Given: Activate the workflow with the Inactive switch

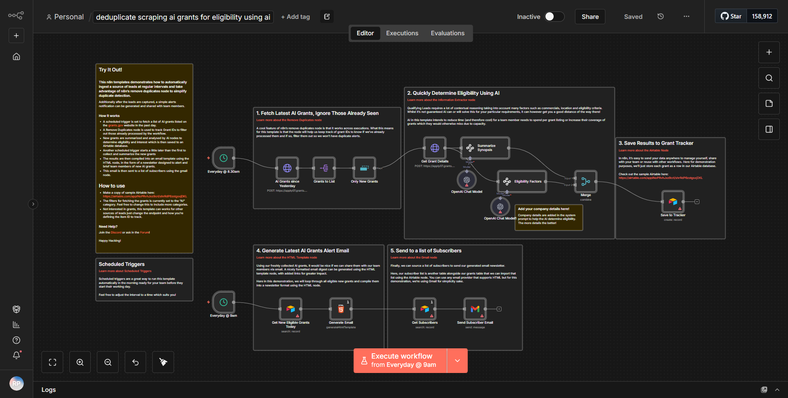Looking at the screenshot, I should 554,17.
